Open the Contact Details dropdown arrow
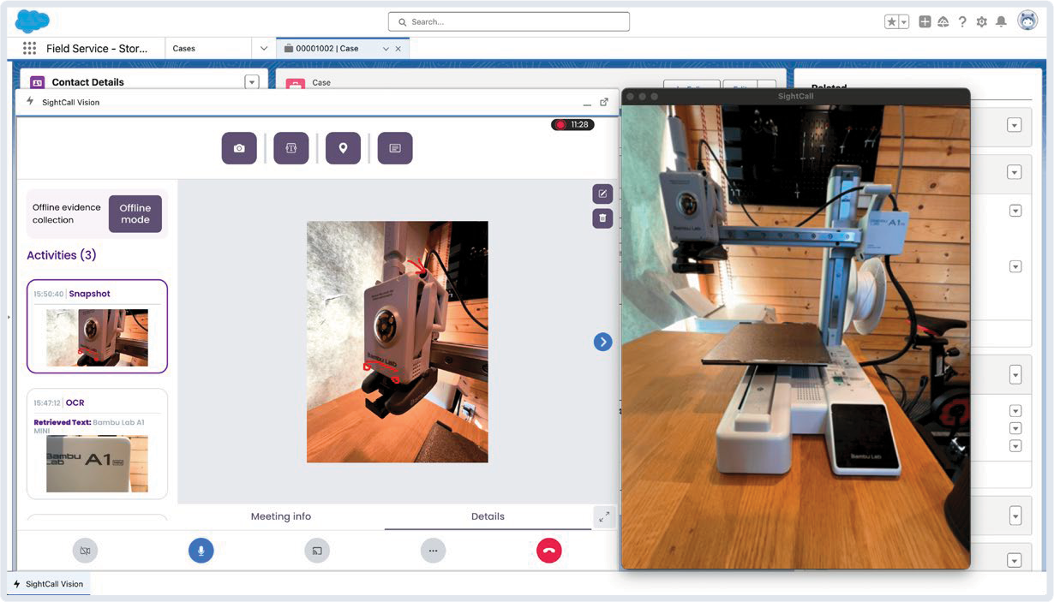 (x=251, y=82)
